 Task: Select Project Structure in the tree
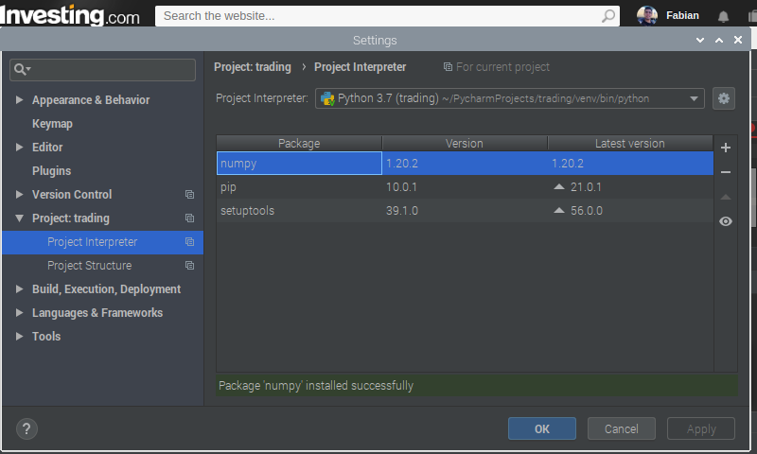[x=102, y=266]
